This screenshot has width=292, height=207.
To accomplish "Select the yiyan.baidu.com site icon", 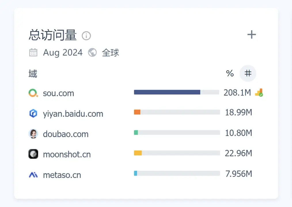I will pos(33,113).
